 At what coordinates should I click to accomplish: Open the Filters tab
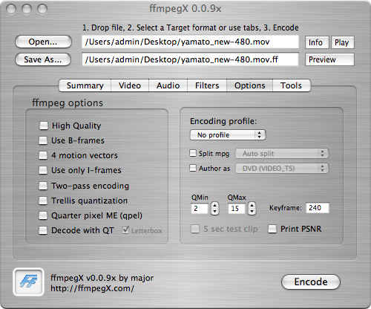(x=207, y=85)
